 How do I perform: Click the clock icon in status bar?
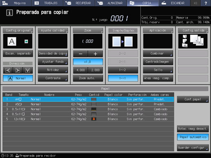3,156
